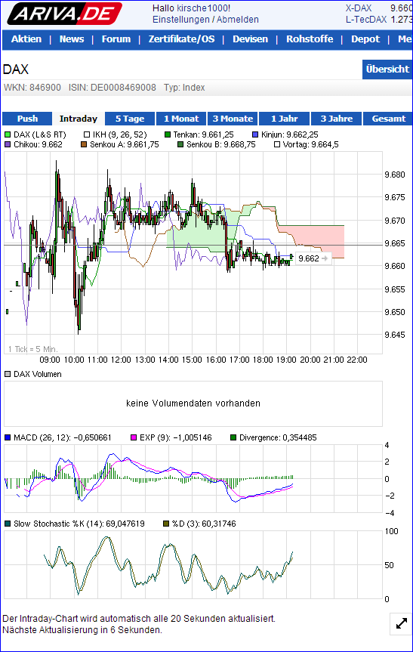Click the Typ: Index text
The width and height of the screenshot is (413, 652).
184,88
